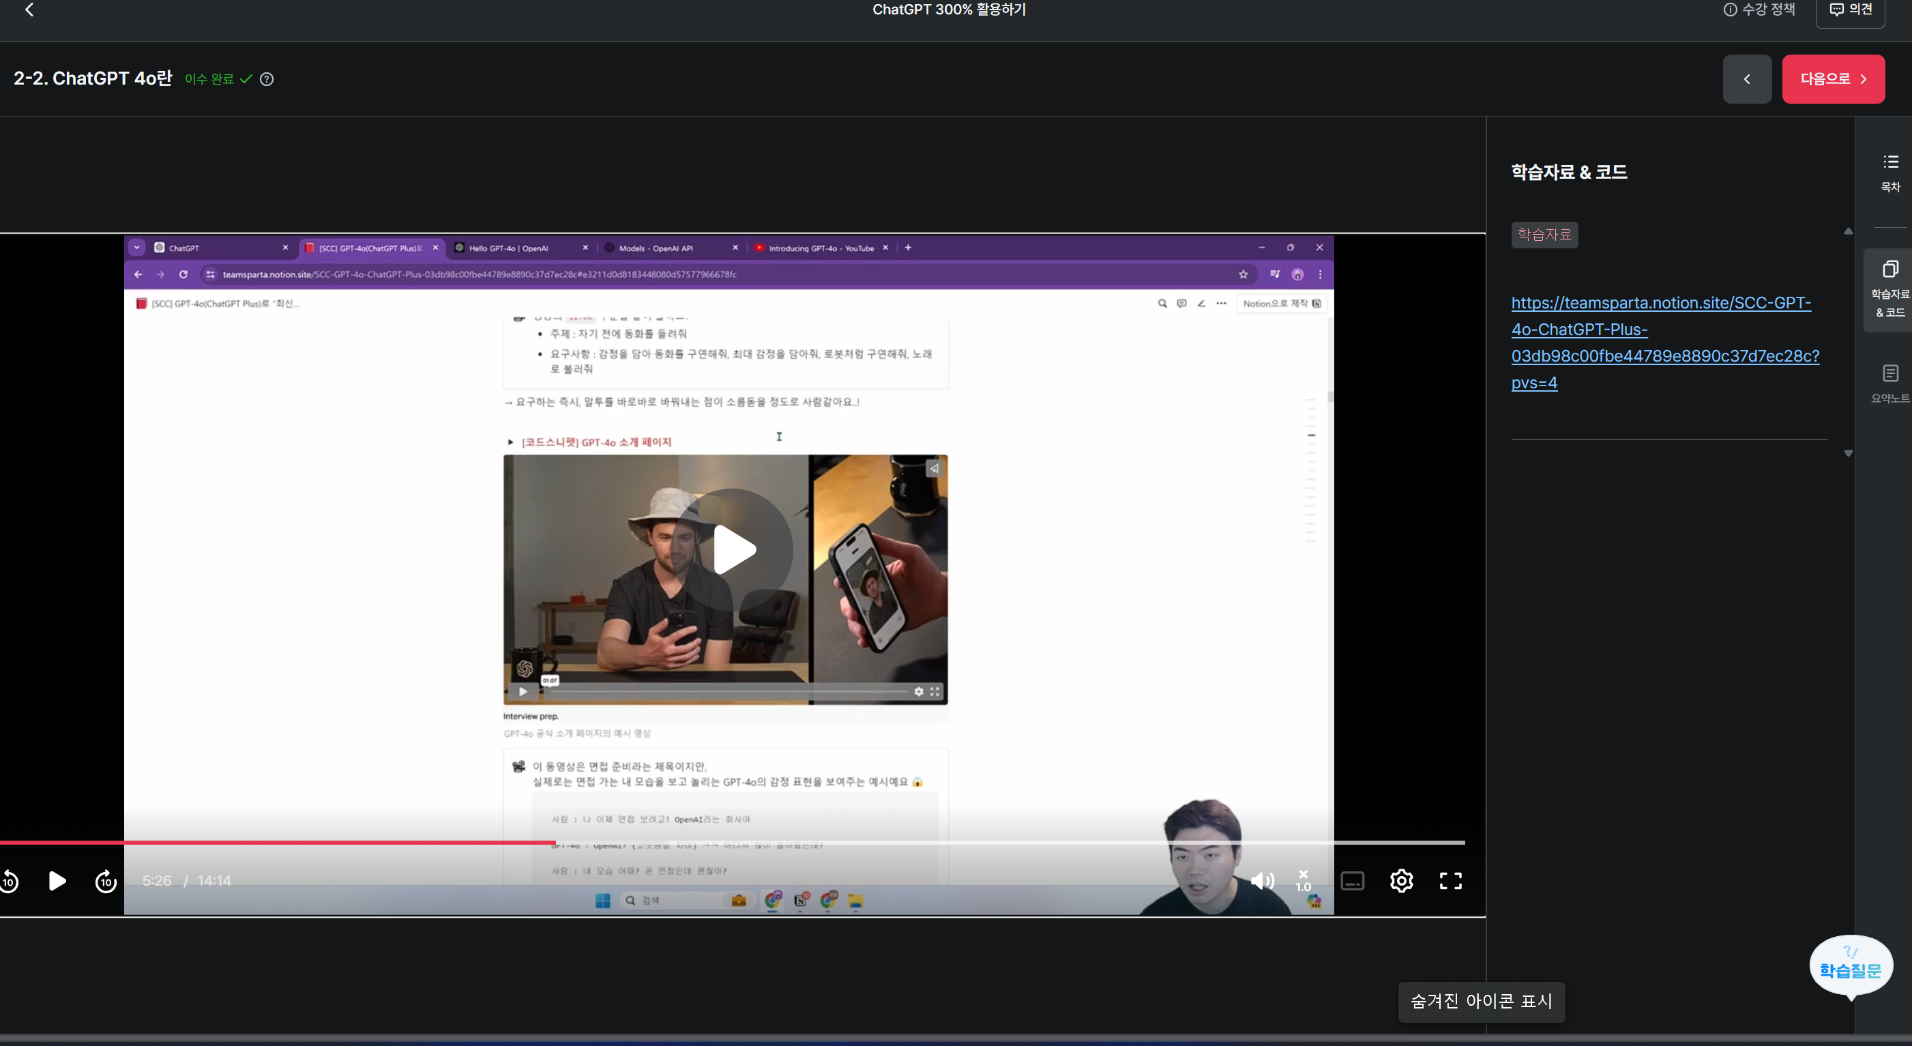
Task: Rewind the lecture video 10 seconds
Action: 9,881
